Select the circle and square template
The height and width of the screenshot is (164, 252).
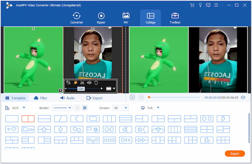click(x=207, y=119)
